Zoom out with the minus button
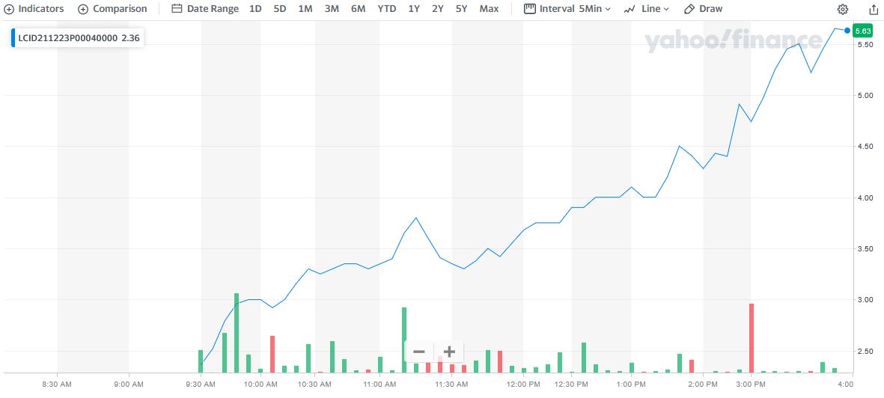 point(419,352)
